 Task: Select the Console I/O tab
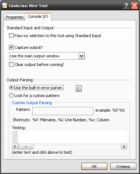[x=38, y=16]
